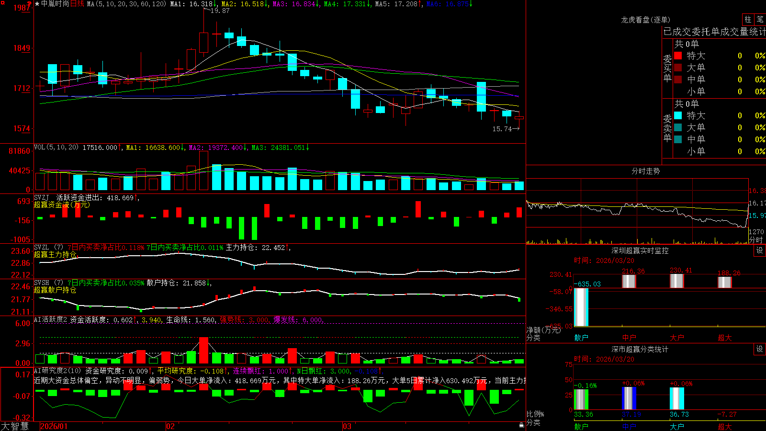Click the AI活跃度2 indicator label

[x=50, y=319]
